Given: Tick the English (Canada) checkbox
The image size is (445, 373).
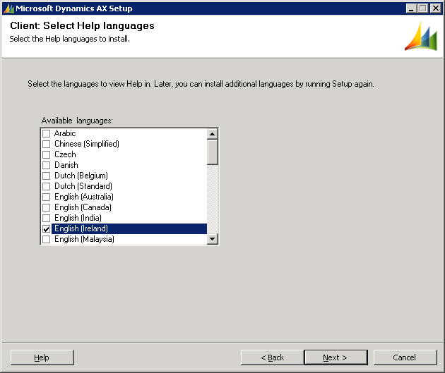Looking at the screenshot, I should [x=47, y=207].
